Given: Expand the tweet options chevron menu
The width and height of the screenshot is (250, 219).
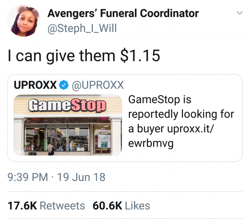Looking at the screenshot, I should (240, 13).
